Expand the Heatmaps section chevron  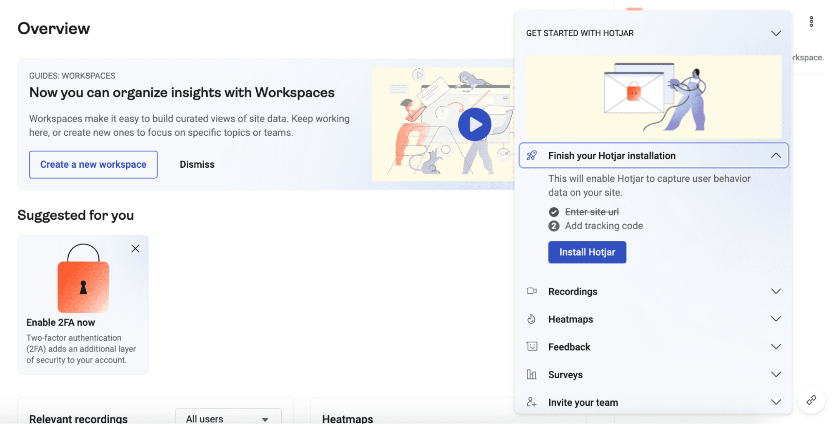click(x=775, y=319)
